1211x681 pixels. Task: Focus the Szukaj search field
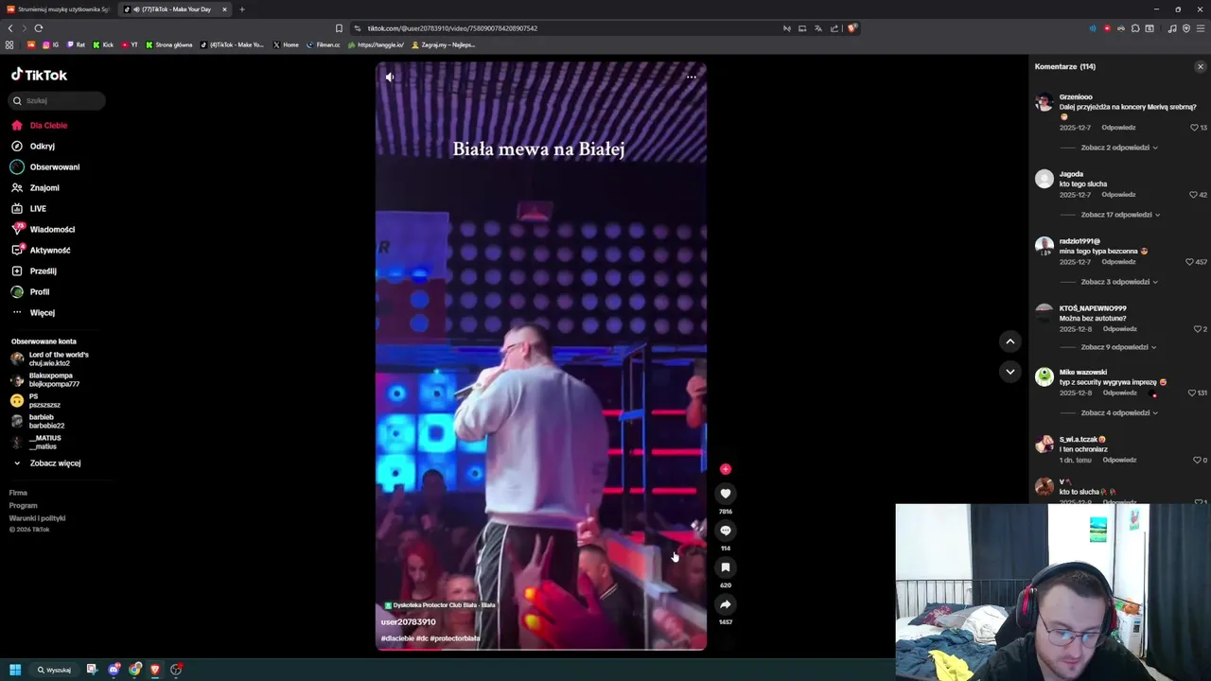[x=58, y=100]
